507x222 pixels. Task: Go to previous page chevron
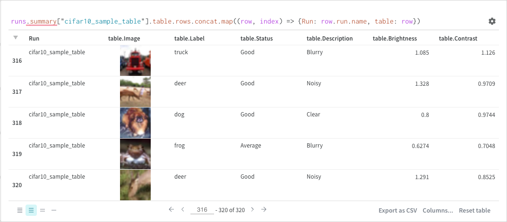point(182,209)
